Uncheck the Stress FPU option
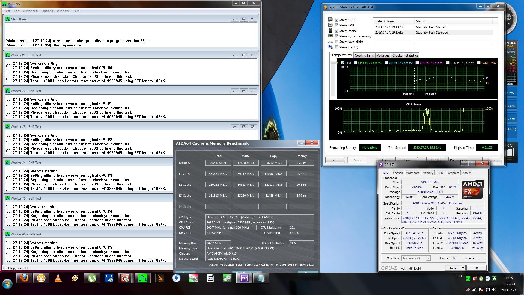The image size is (524, 295). click(x=337, y=25)
